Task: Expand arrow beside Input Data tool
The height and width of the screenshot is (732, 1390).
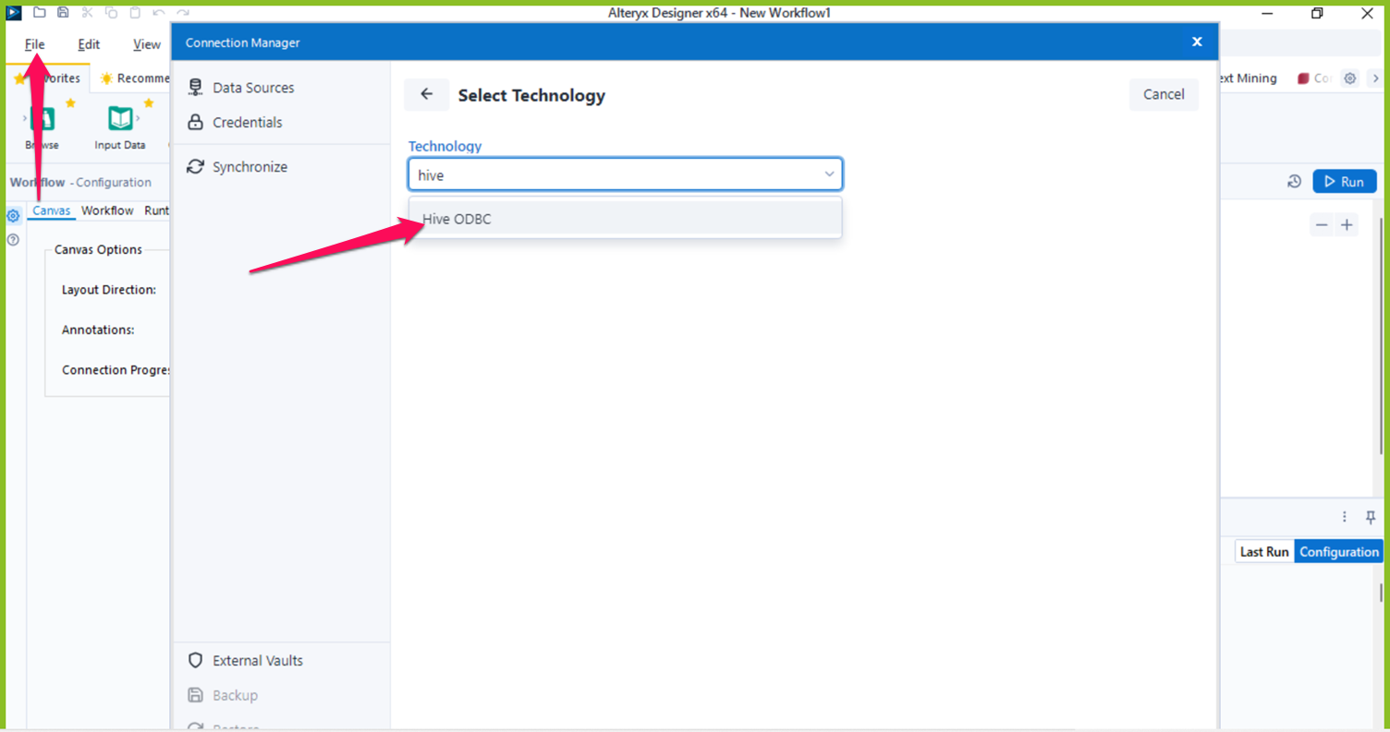Action: [x=139, y=118]
